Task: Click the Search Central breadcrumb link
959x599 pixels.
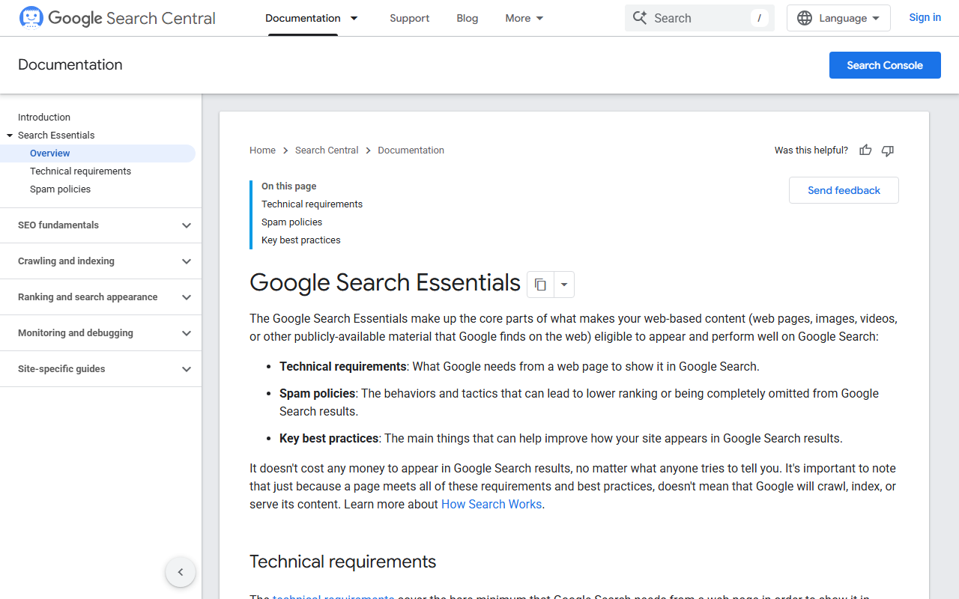Action: tap(327, 150)
